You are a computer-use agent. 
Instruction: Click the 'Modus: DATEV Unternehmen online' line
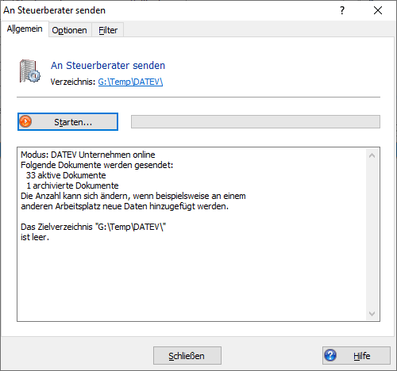88,155
